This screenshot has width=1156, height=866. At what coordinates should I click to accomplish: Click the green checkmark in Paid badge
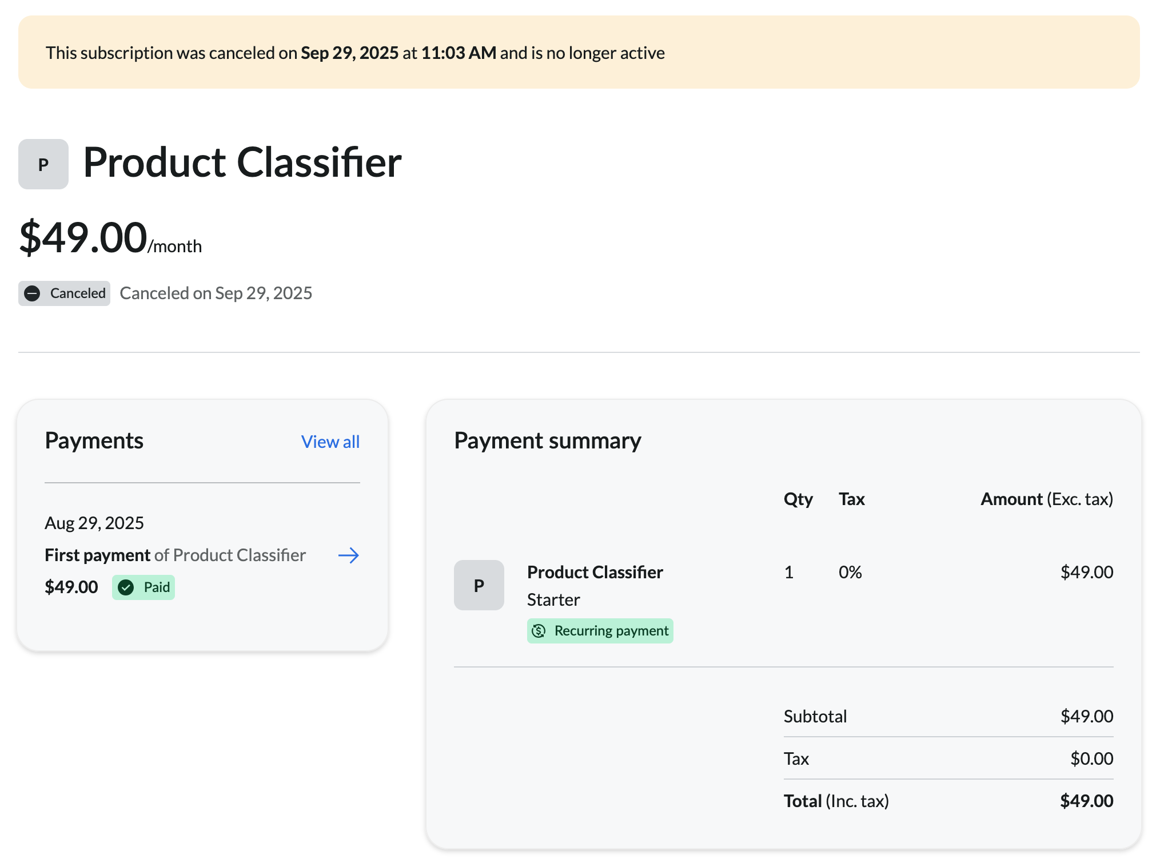click(127, 587)
